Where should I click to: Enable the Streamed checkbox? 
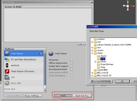(72, 60)
